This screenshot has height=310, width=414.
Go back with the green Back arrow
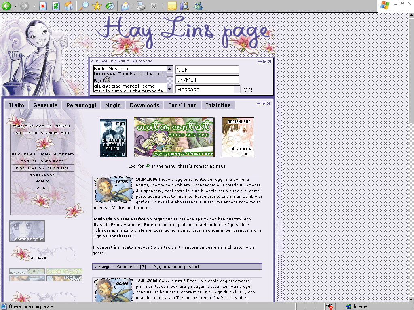[6, 6]
